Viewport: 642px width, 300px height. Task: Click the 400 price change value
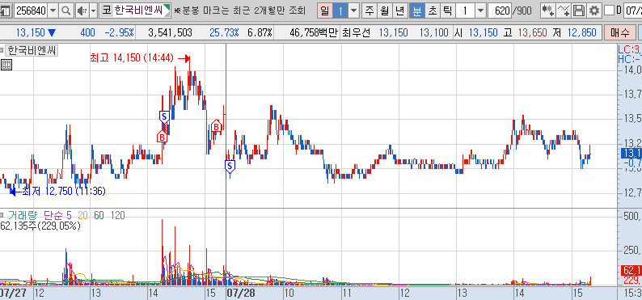pos(87,32)
